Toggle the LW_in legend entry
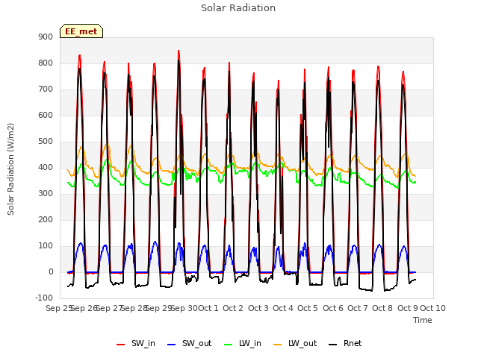The image size is (478, 358). pyautogui.click(x=242, y=343)
